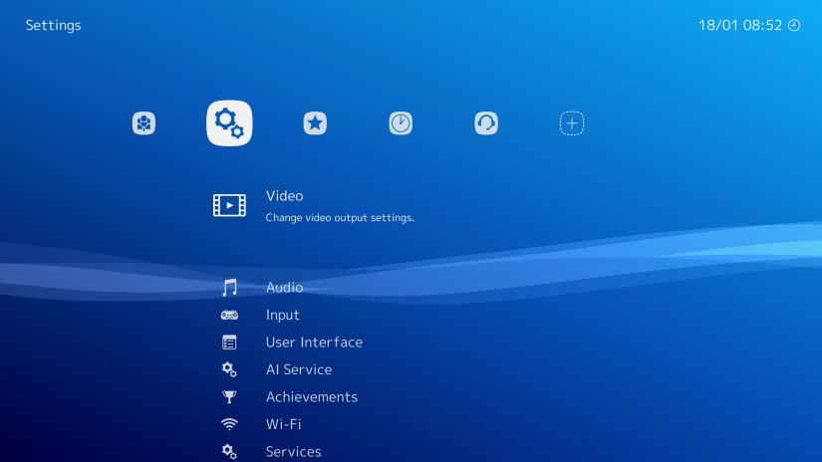This screenshot has width=822, height=462.
Task: Open the Main Menu tab icon
Action: (x=143, y=123)
